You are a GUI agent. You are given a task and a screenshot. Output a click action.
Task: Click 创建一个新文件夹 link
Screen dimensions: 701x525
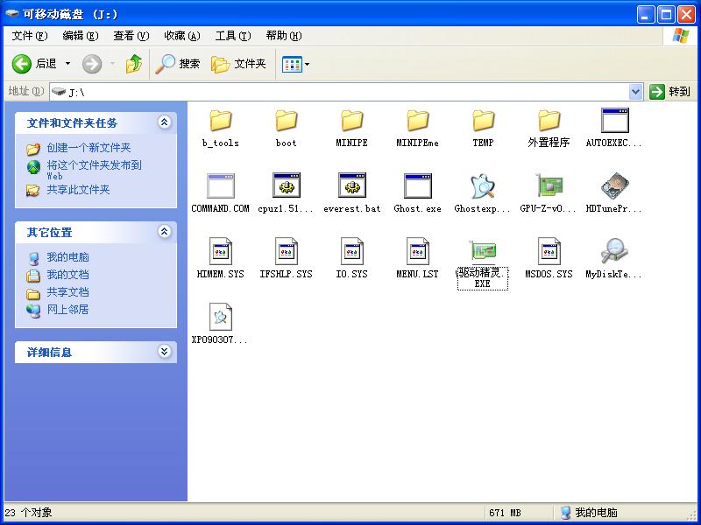[89, 145]
